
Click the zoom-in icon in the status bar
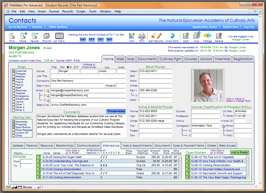pyautogui.click(x=16, y=187)
